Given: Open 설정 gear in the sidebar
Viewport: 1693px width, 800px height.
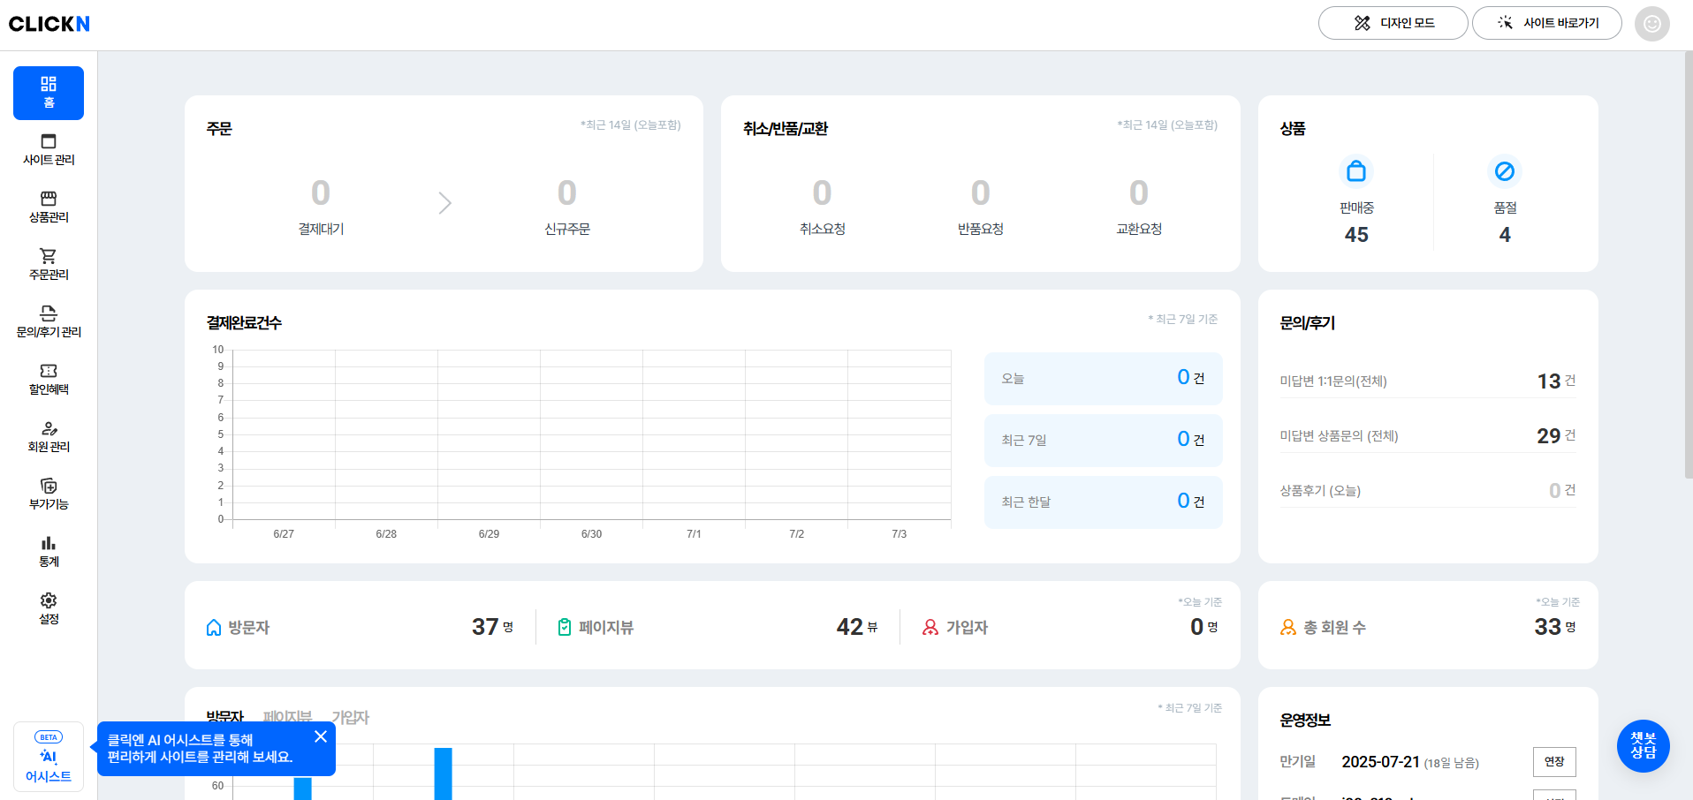Looking at the screenshot, I should pos(49,609).
